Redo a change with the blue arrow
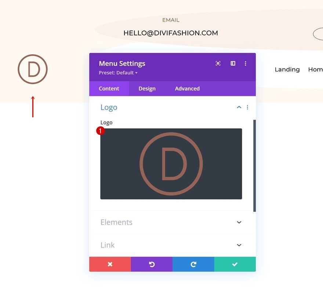 [193, 264]
